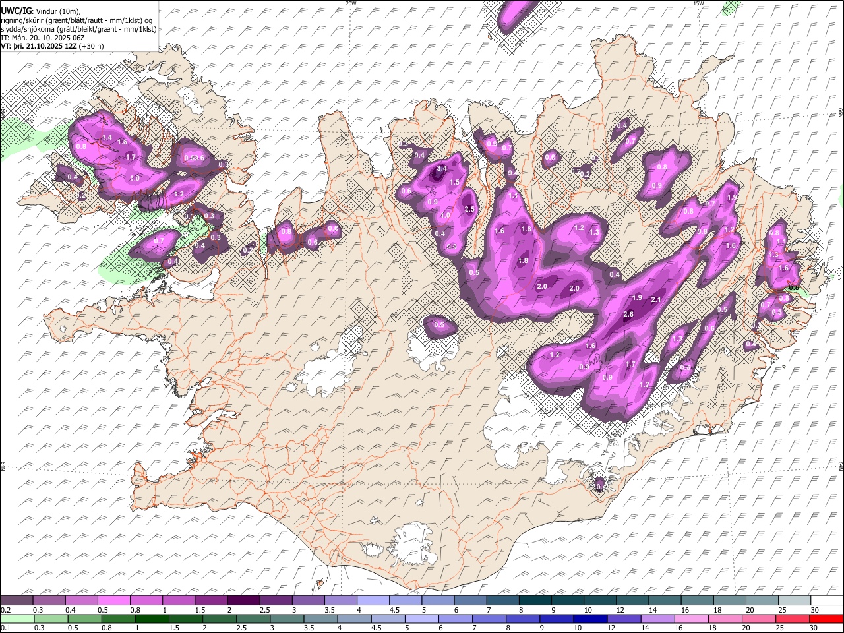Click the darkest purple snow swatch at 2
This screenshot has height=633, width=844.
[x=243, y=600]
